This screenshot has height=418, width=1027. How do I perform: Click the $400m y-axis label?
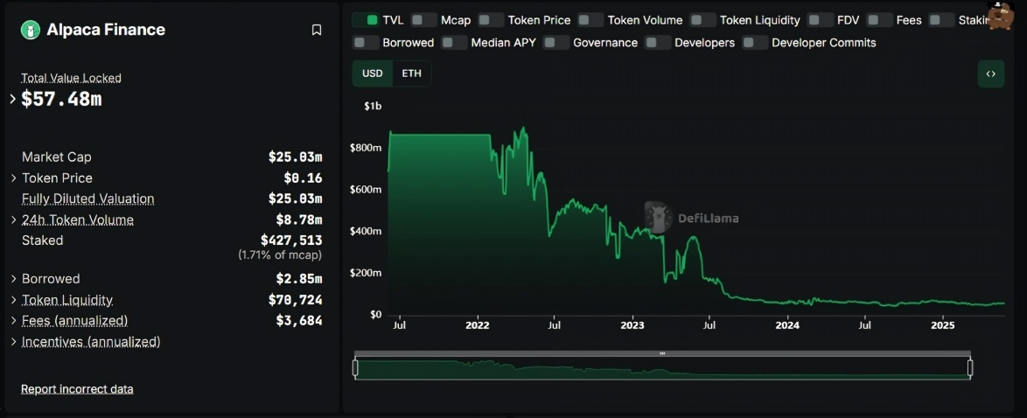click(367, 231)
